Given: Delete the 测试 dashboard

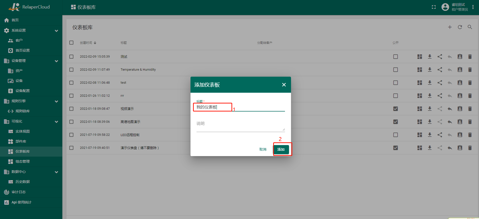Looking at the screenshot, I should pyautogui.click(x=470, y=57).
